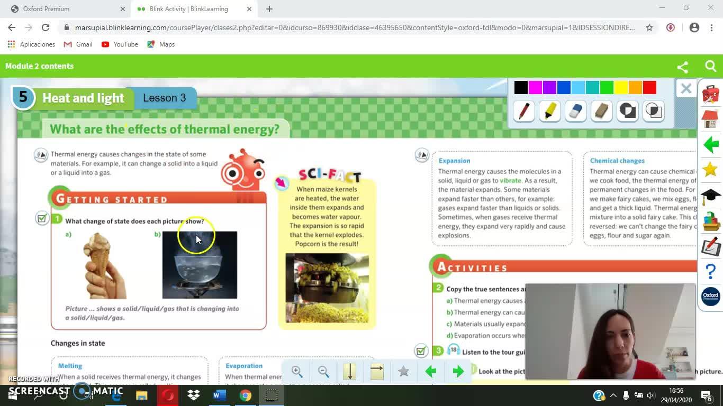Open the Aplicaciones apps shortcut
This screenshot has height=406, width=723.
tap(31, 44)
